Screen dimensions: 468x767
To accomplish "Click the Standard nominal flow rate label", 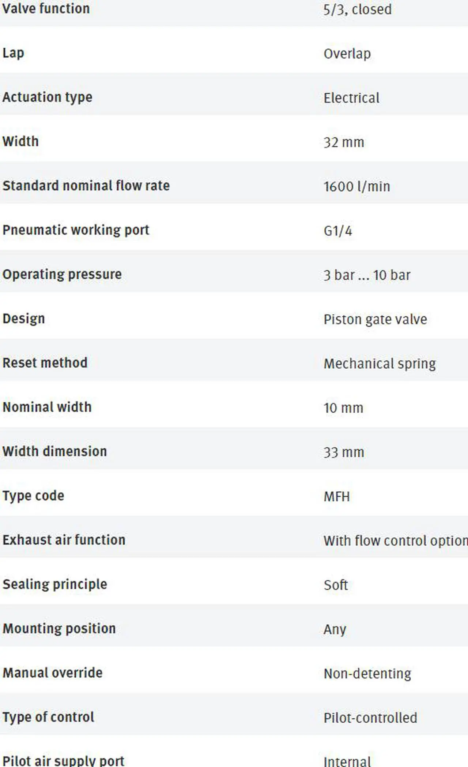I will [86, 186].
